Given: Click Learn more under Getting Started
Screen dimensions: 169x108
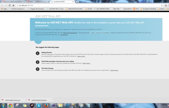Looking at the screenshot, I should (81, 56).
